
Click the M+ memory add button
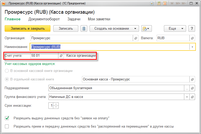tap(178, 3)
